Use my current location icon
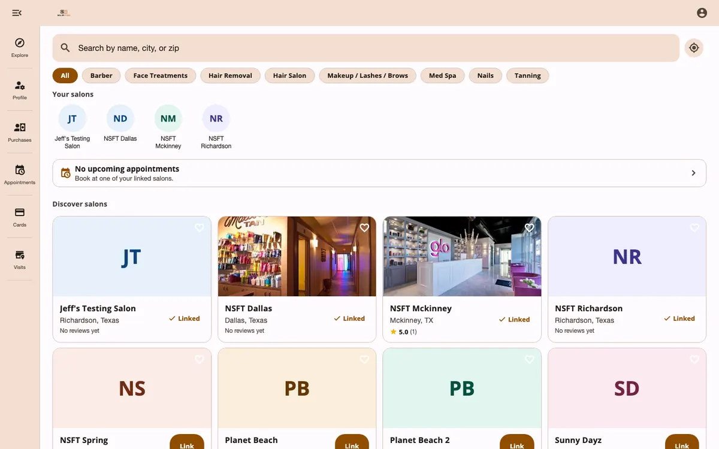Screen dimensions: 719x449 [694, 48]
